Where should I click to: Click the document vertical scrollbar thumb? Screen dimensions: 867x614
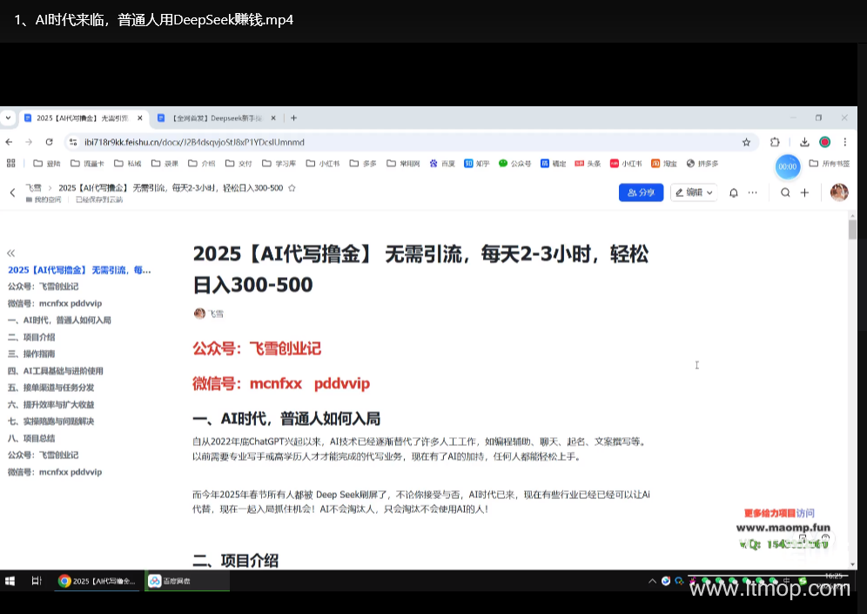click(x=853, y=229)
